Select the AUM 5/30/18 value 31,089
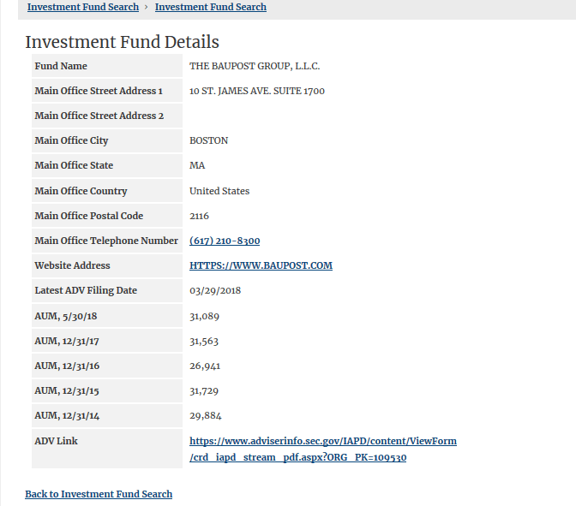The height and width of the screenshot is (506, 576). click(x=203, y=316)
